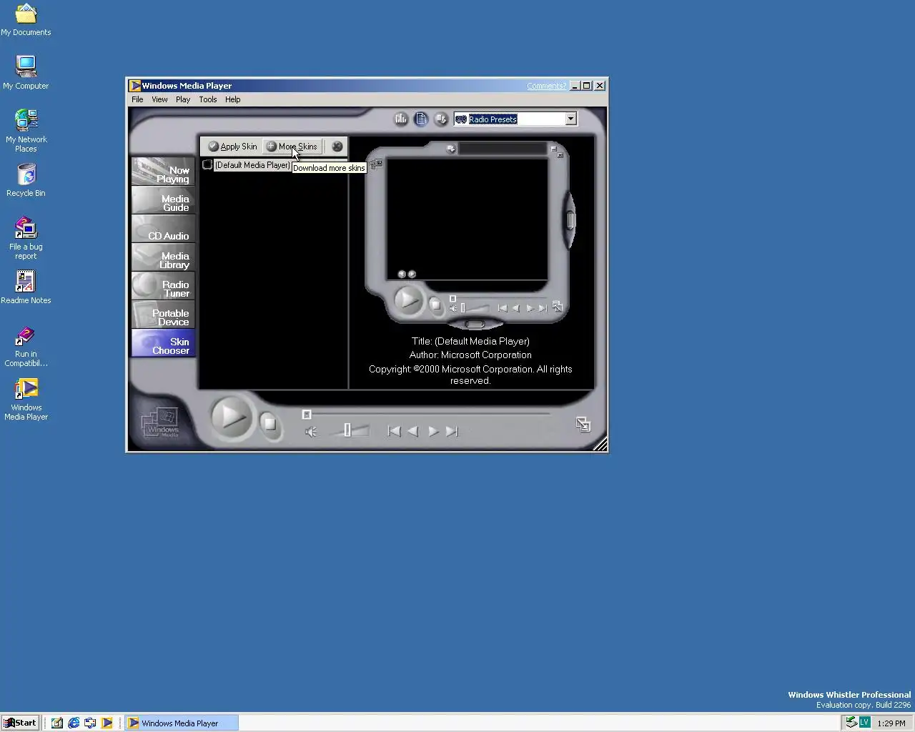The height and width of the screenshot is (732, 915).
Task: Open the Tools menu
Action: pos(208,99)
